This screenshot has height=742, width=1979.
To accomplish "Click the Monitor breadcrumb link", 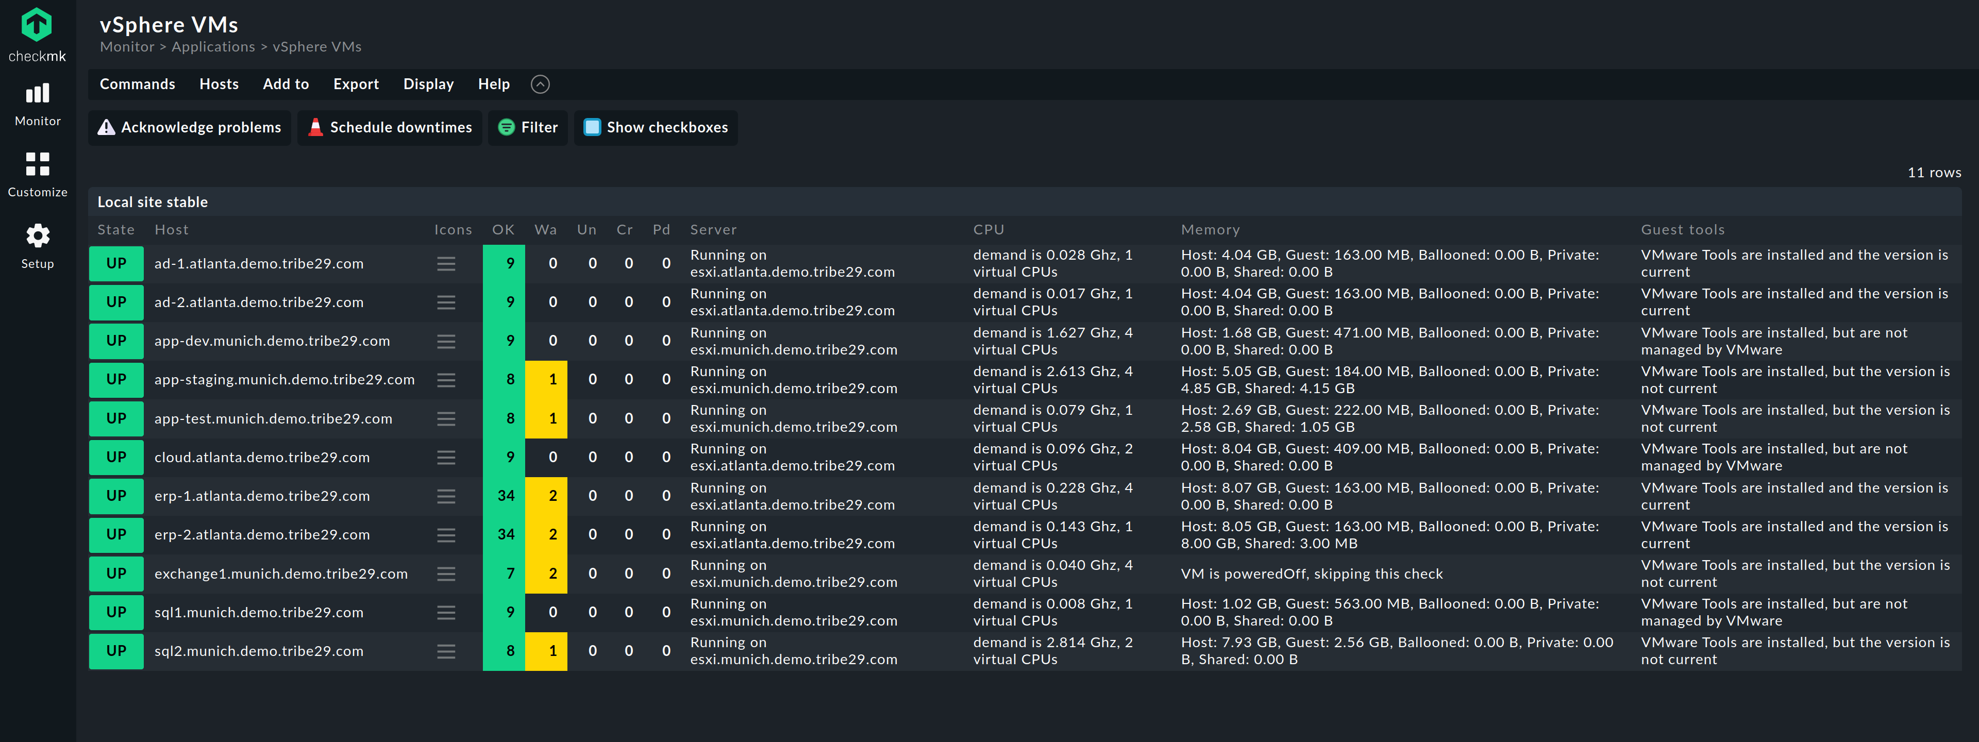I will tap(127, 47).
